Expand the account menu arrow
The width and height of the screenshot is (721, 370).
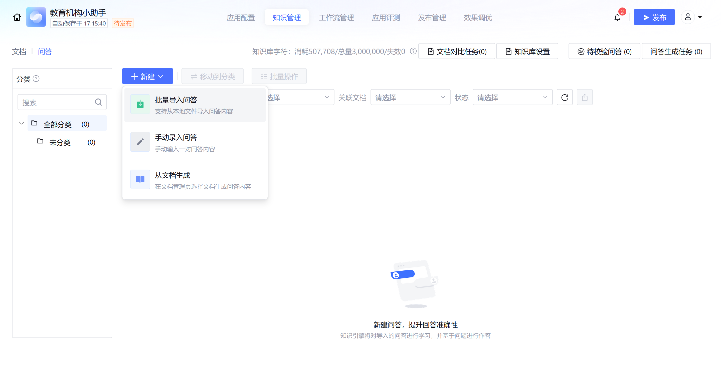[x=700, y=17]
